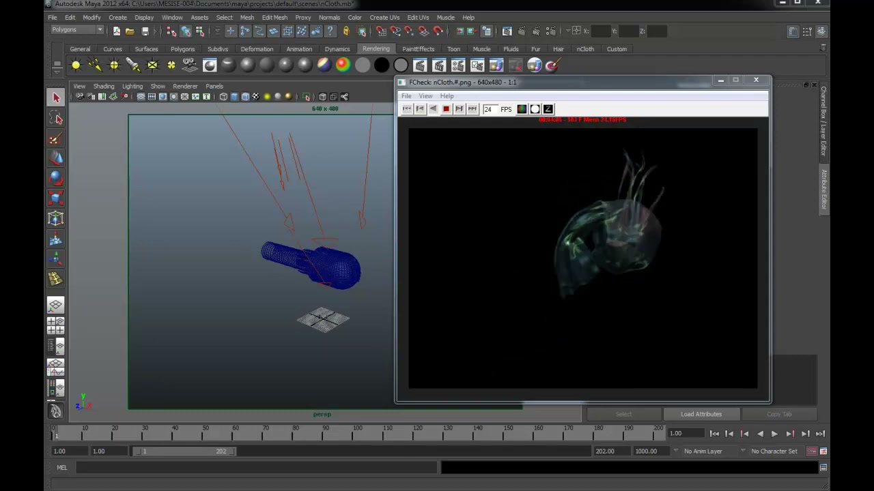Create a camera from Rendering shelf
Screen dimensions: 874x491
[191, 65]
